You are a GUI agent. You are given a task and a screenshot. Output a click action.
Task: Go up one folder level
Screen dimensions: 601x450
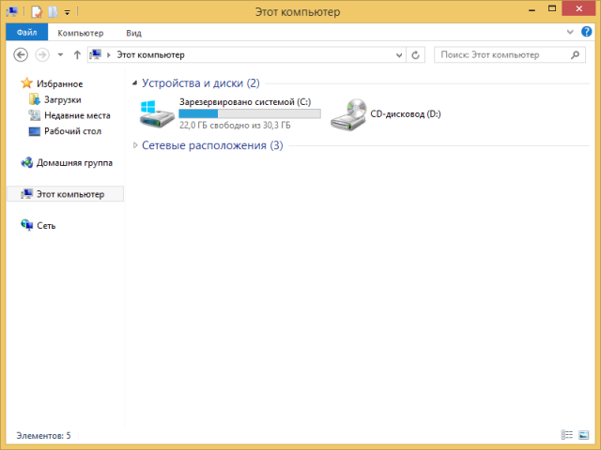pyautogui.click(x=77, y=55)
